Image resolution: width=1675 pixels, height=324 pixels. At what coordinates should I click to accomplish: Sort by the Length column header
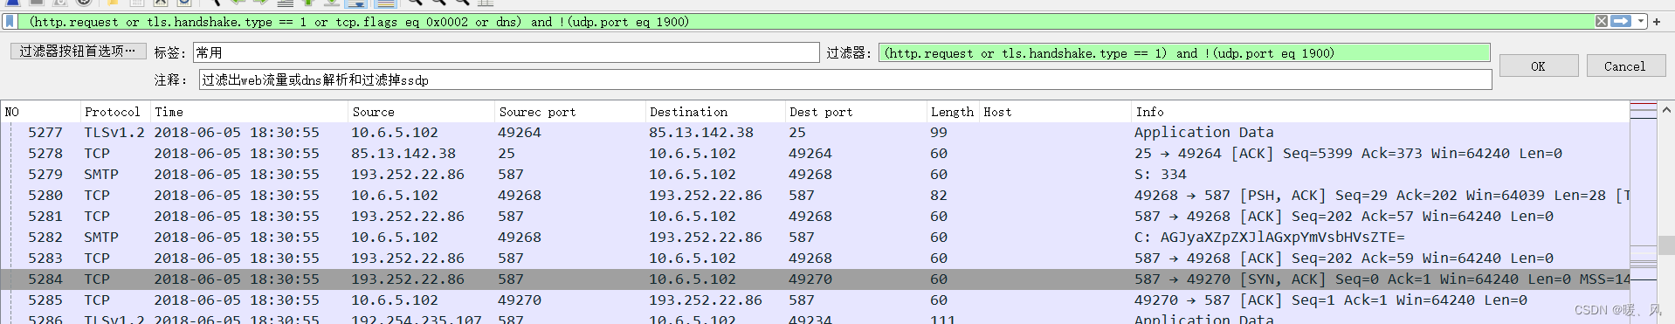[x=952, y=112]
